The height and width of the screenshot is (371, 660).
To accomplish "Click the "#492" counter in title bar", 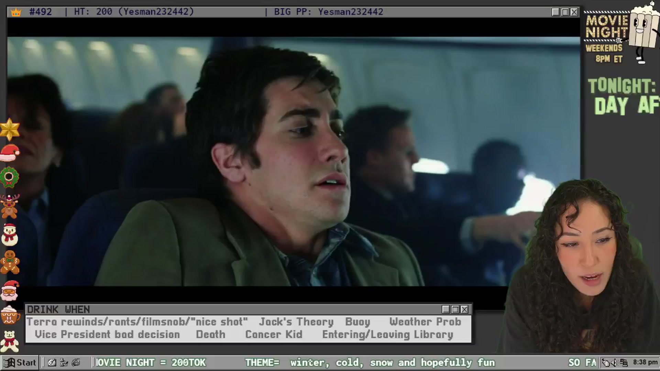I will (41, 12).
